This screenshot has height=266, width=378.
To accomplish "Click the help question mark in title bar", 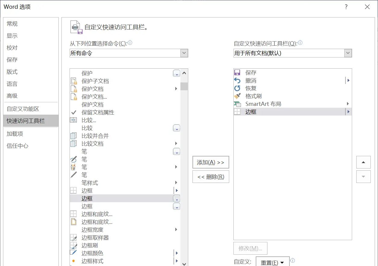I will pos(347,7).
